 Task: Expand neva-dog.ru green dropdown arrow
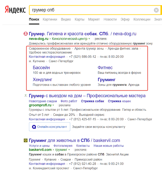pyautogui.click(x=89, y=39)
